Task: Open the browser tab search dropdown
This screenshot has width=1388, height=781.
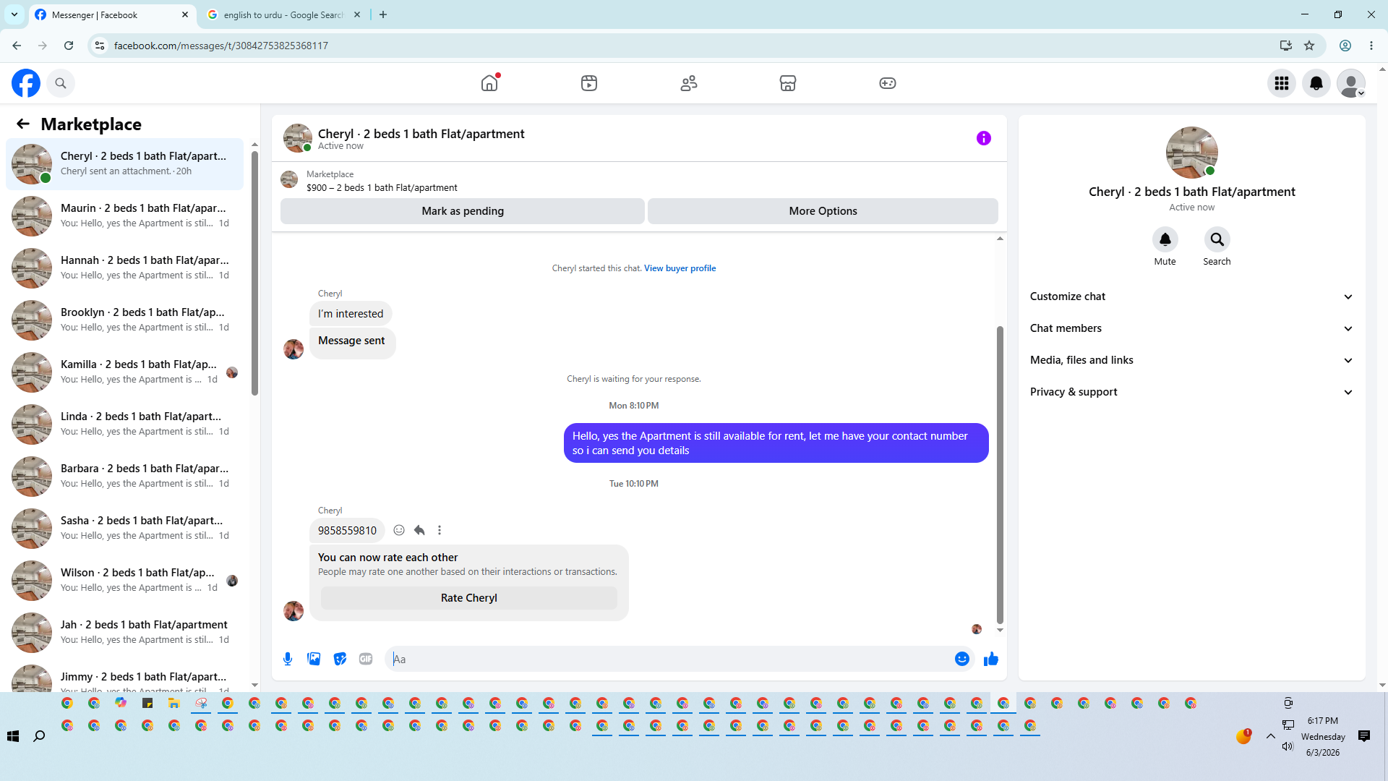Action: point(14,14)
